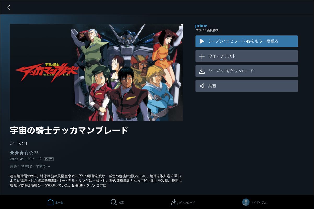Go back using the arrow icon
314x209 pixels.
(9, 7)
